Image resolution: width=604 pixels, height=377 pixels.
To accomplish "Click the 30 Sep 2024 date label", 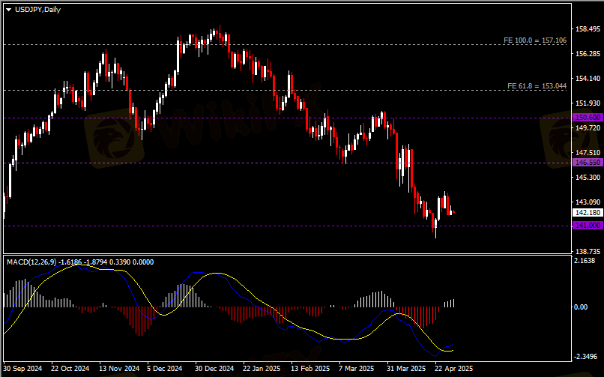I will tap(22, 369).
